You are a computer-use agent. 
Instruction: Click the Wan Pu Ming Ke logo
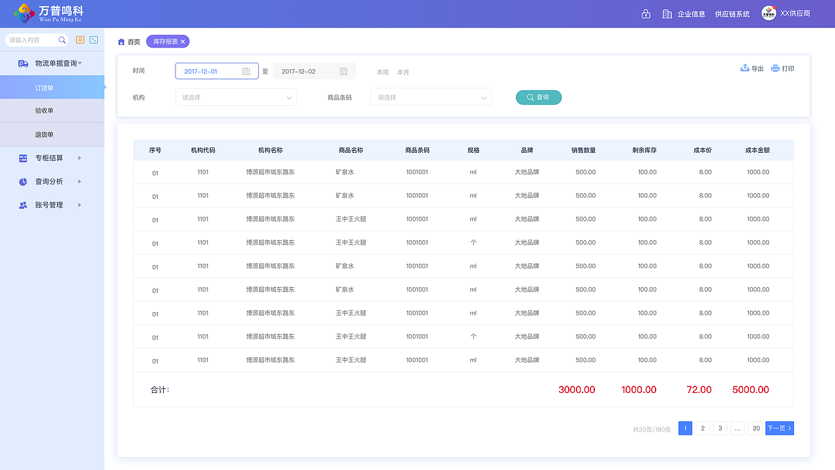(x=49, y=13)
